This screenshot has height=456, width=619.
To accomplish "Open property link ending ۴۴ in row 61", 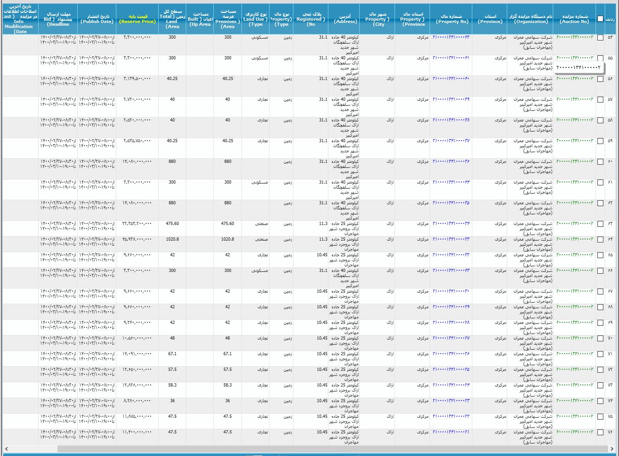I will 451,182.
